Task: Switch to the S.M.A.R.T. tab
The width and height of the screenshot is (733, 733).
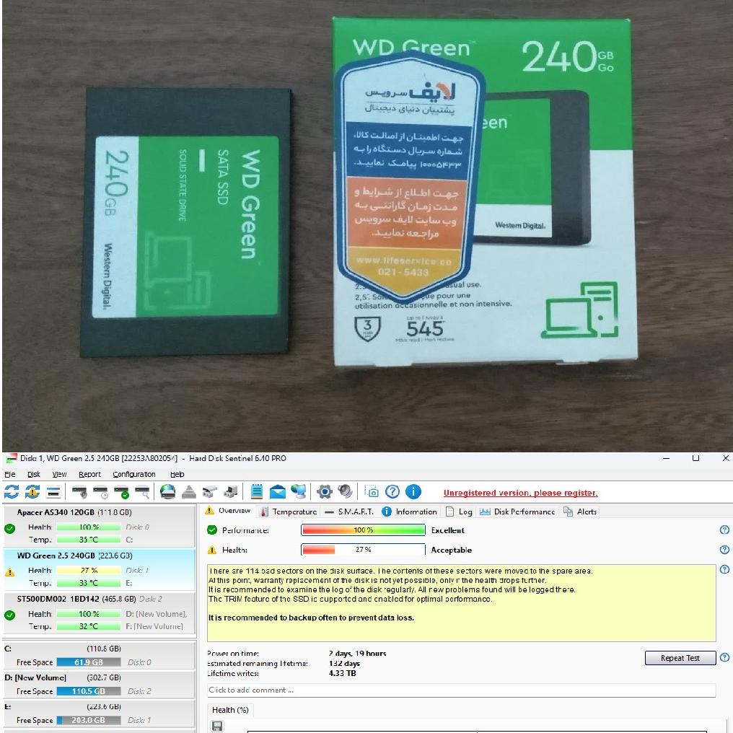Action: (x=350, y=512)
